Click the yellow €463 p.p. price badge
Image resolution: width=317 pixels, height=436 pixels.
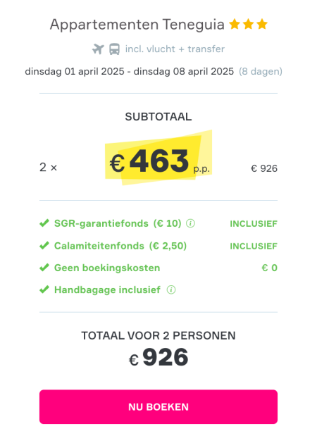(x=158, y=158)
